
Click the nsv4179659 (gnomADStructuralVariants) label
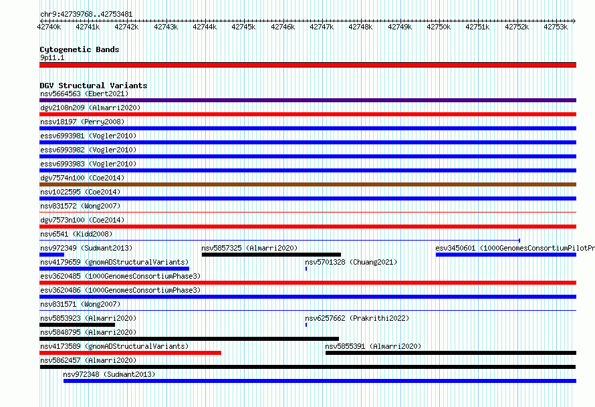point(114,262)
